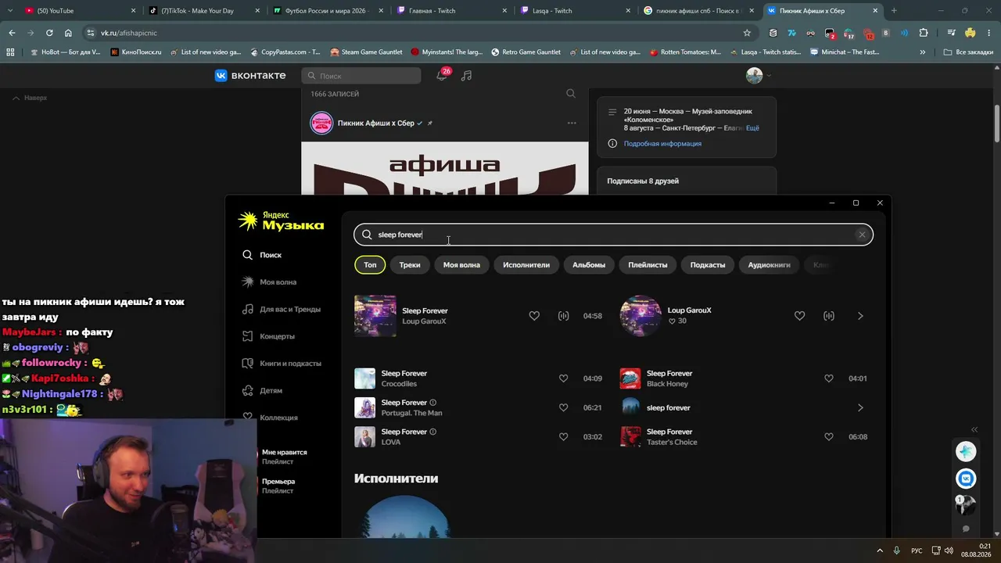The image size is (1001, 563).
Task: Like Sleep Forever by Black Honey
Action: (829, 378)
